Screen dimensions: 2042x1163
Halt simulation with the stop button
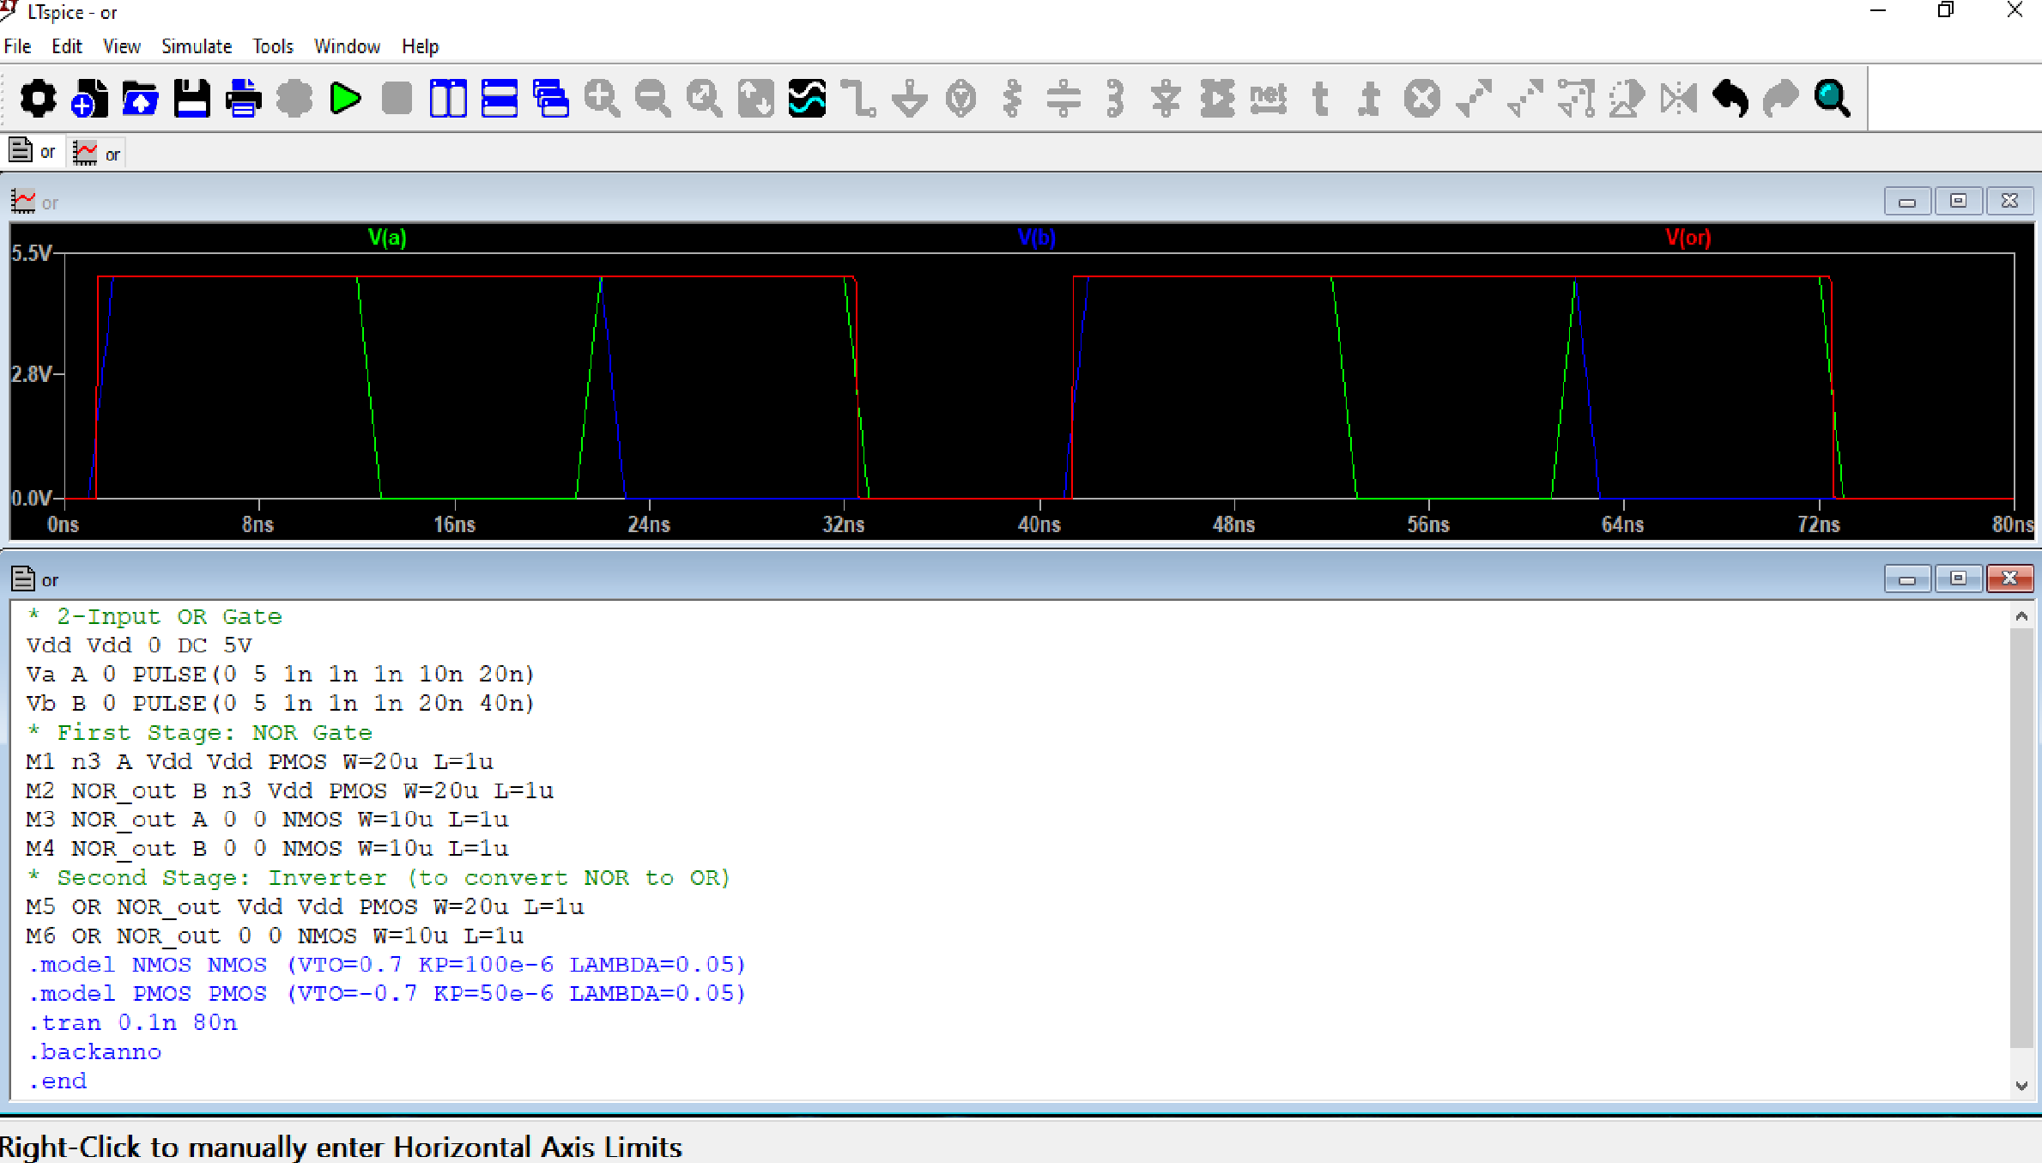(x=397, y=99)
